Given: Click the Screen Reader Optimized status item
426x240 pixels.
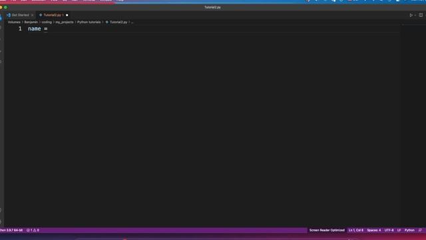Looking at the screenshot, I should (x=327, y=230).
